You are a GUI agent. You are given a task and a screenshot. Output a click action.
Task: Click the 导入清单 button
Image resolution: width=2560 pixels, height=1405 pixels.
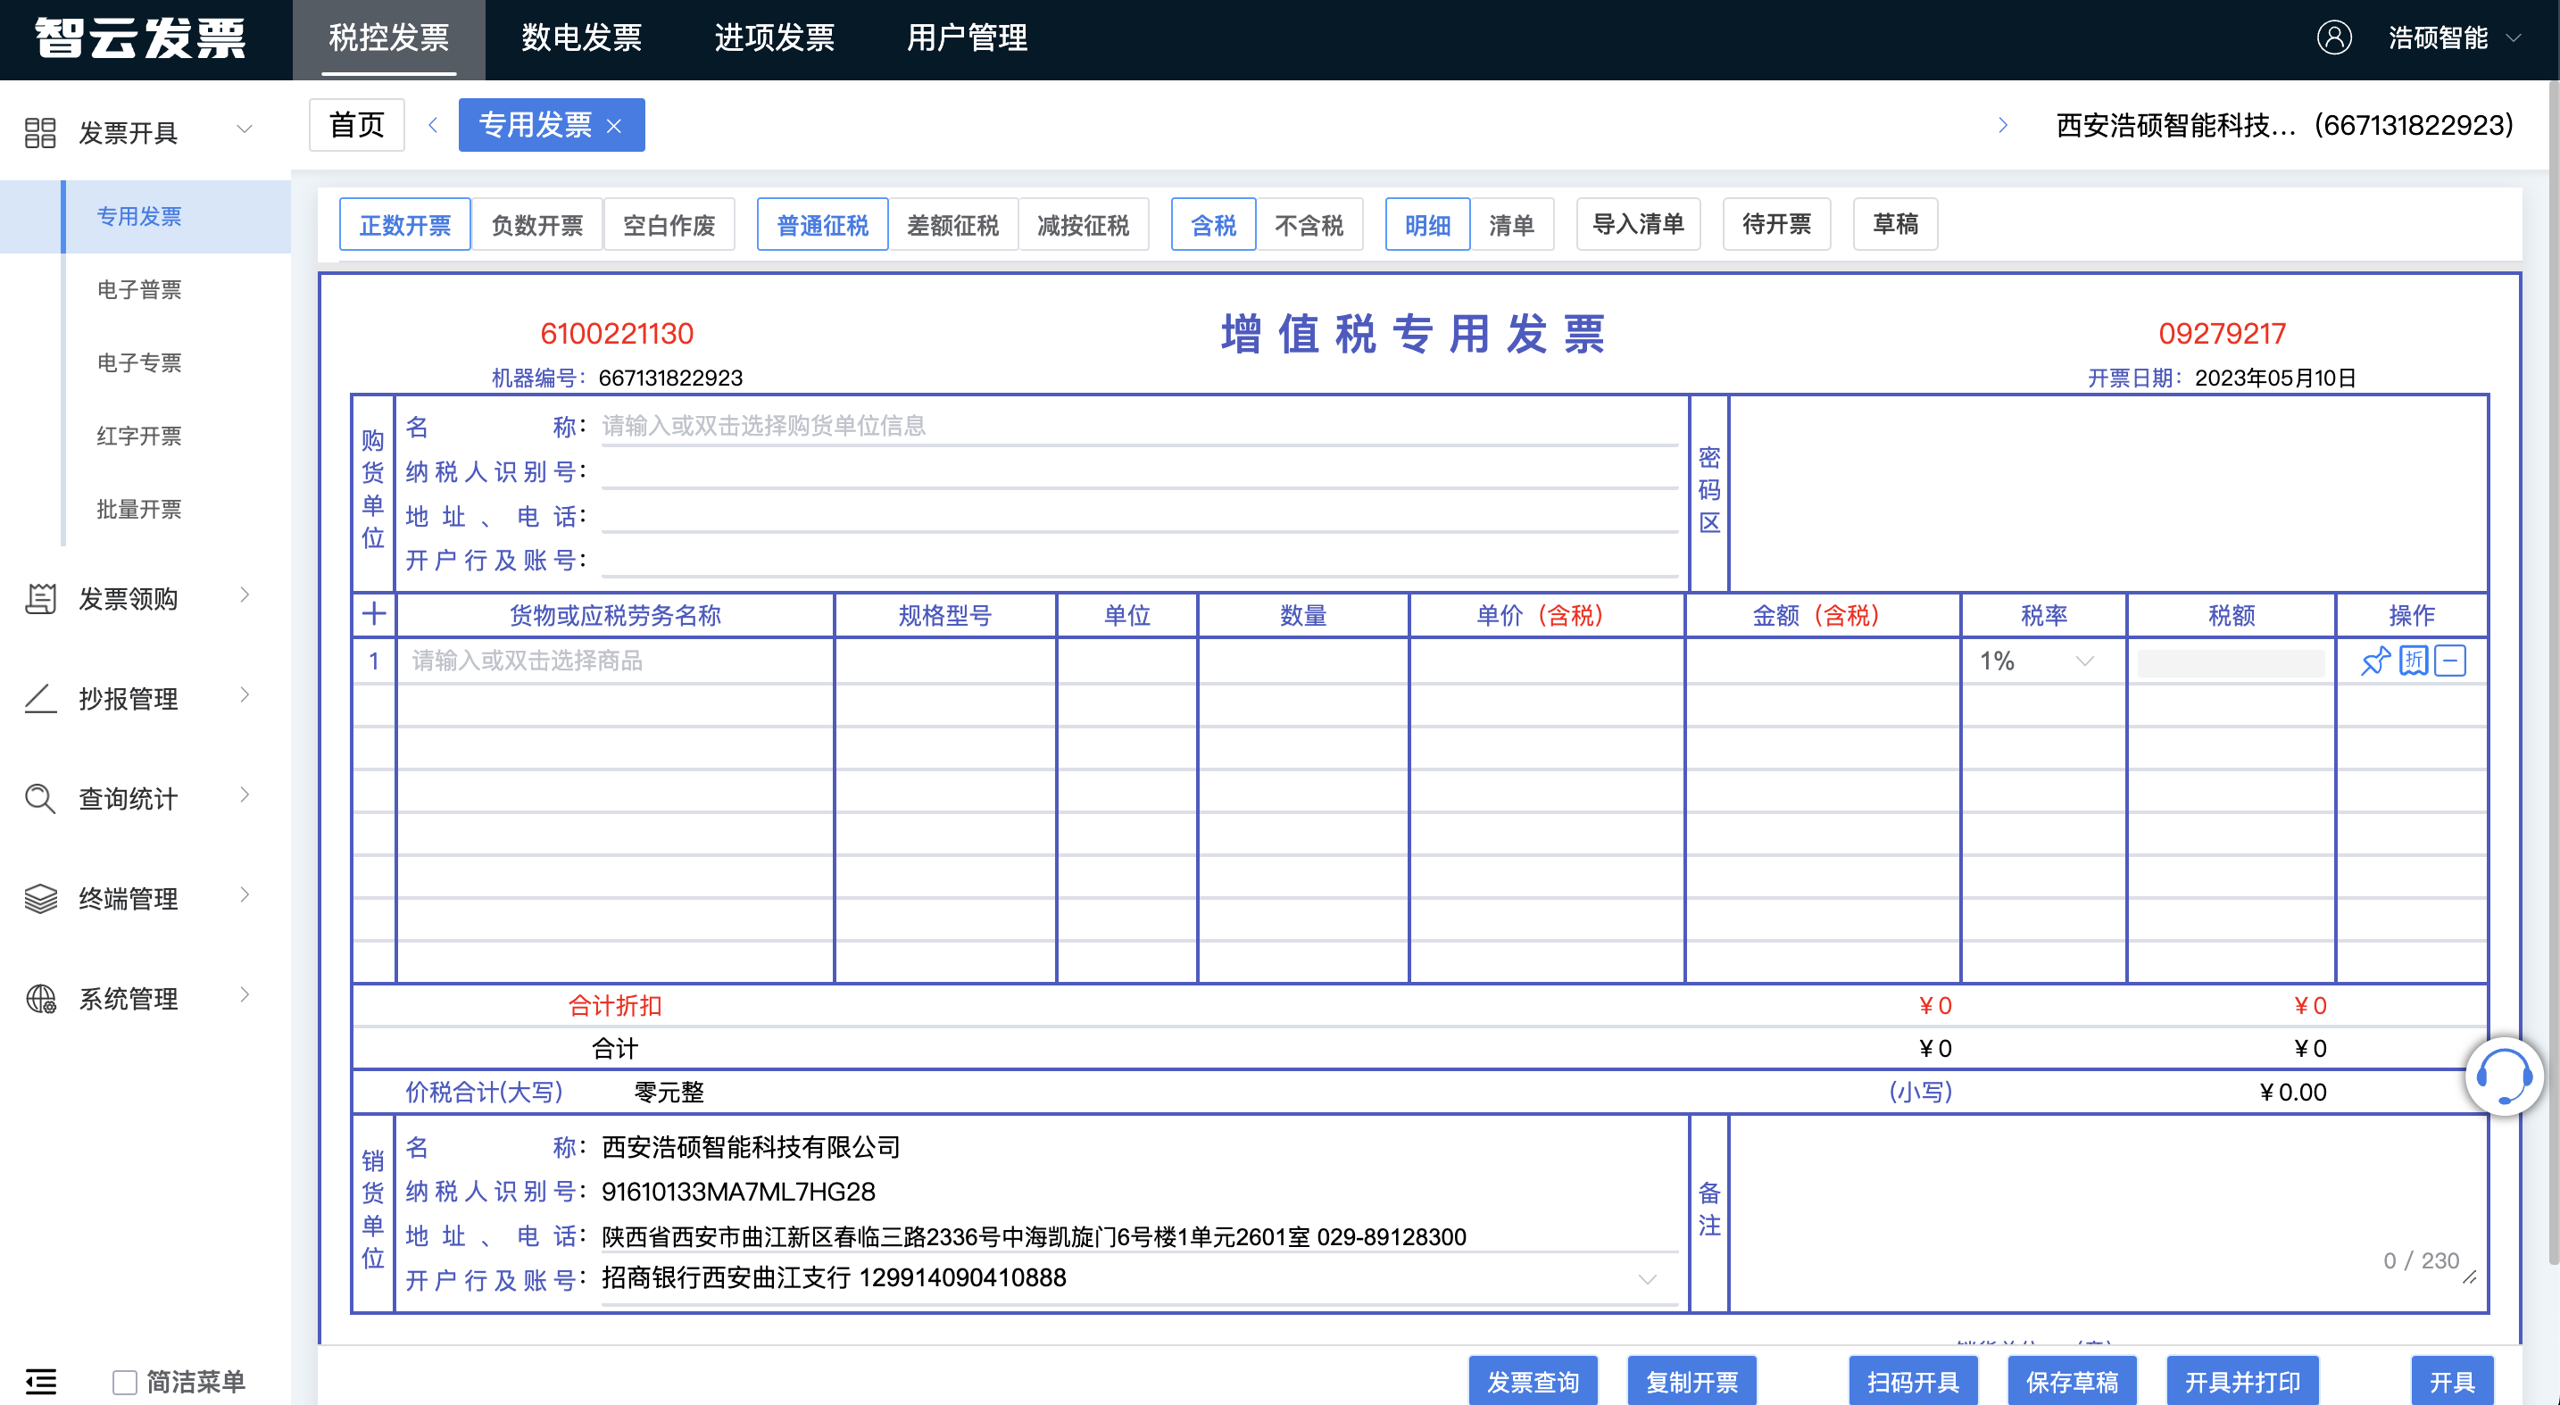(1638, 225)
